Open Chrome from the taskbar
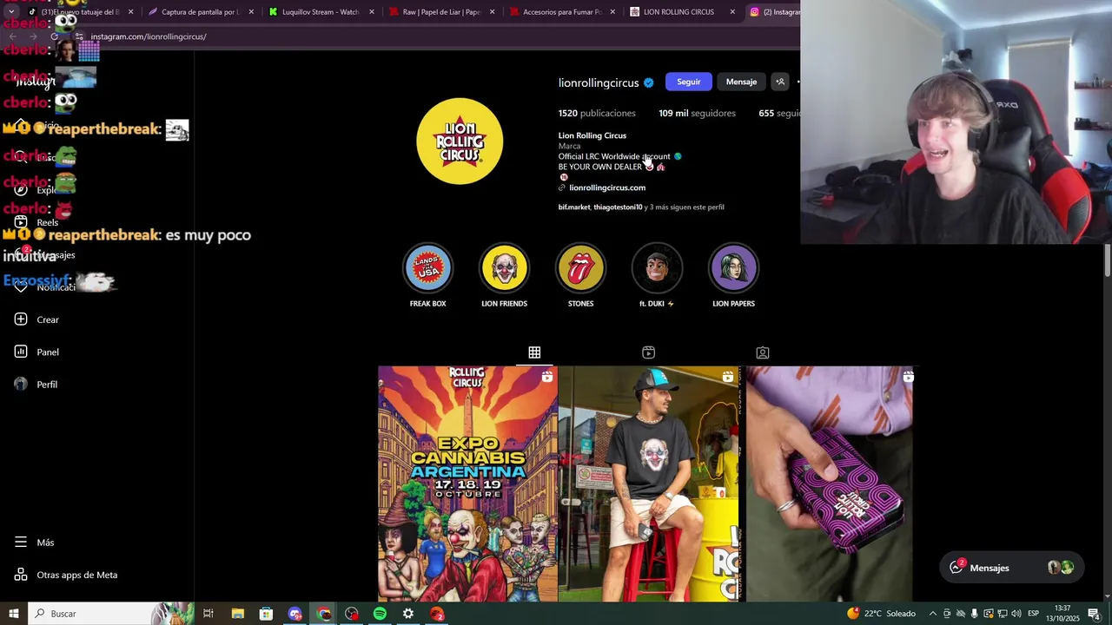This screenshot has height=625, width=1112. tap(324, 614)
